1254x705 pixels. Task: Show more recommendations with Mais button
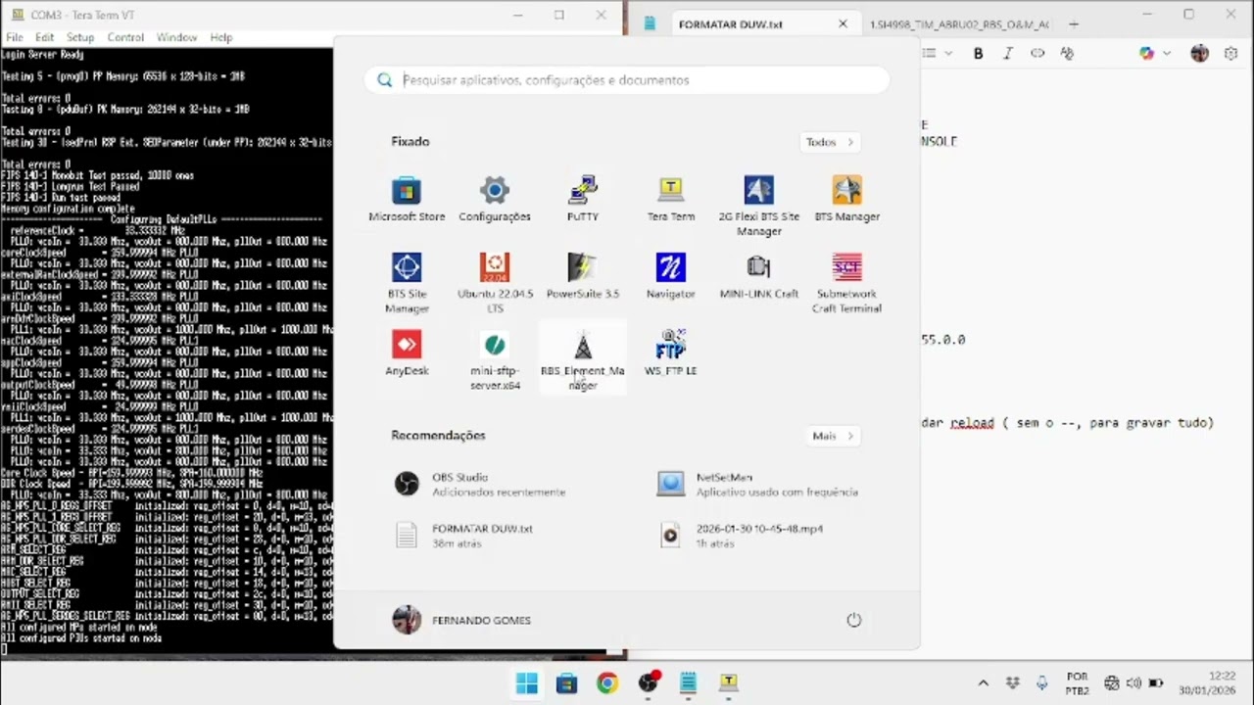pyautogui.click(x=833, y=436)
